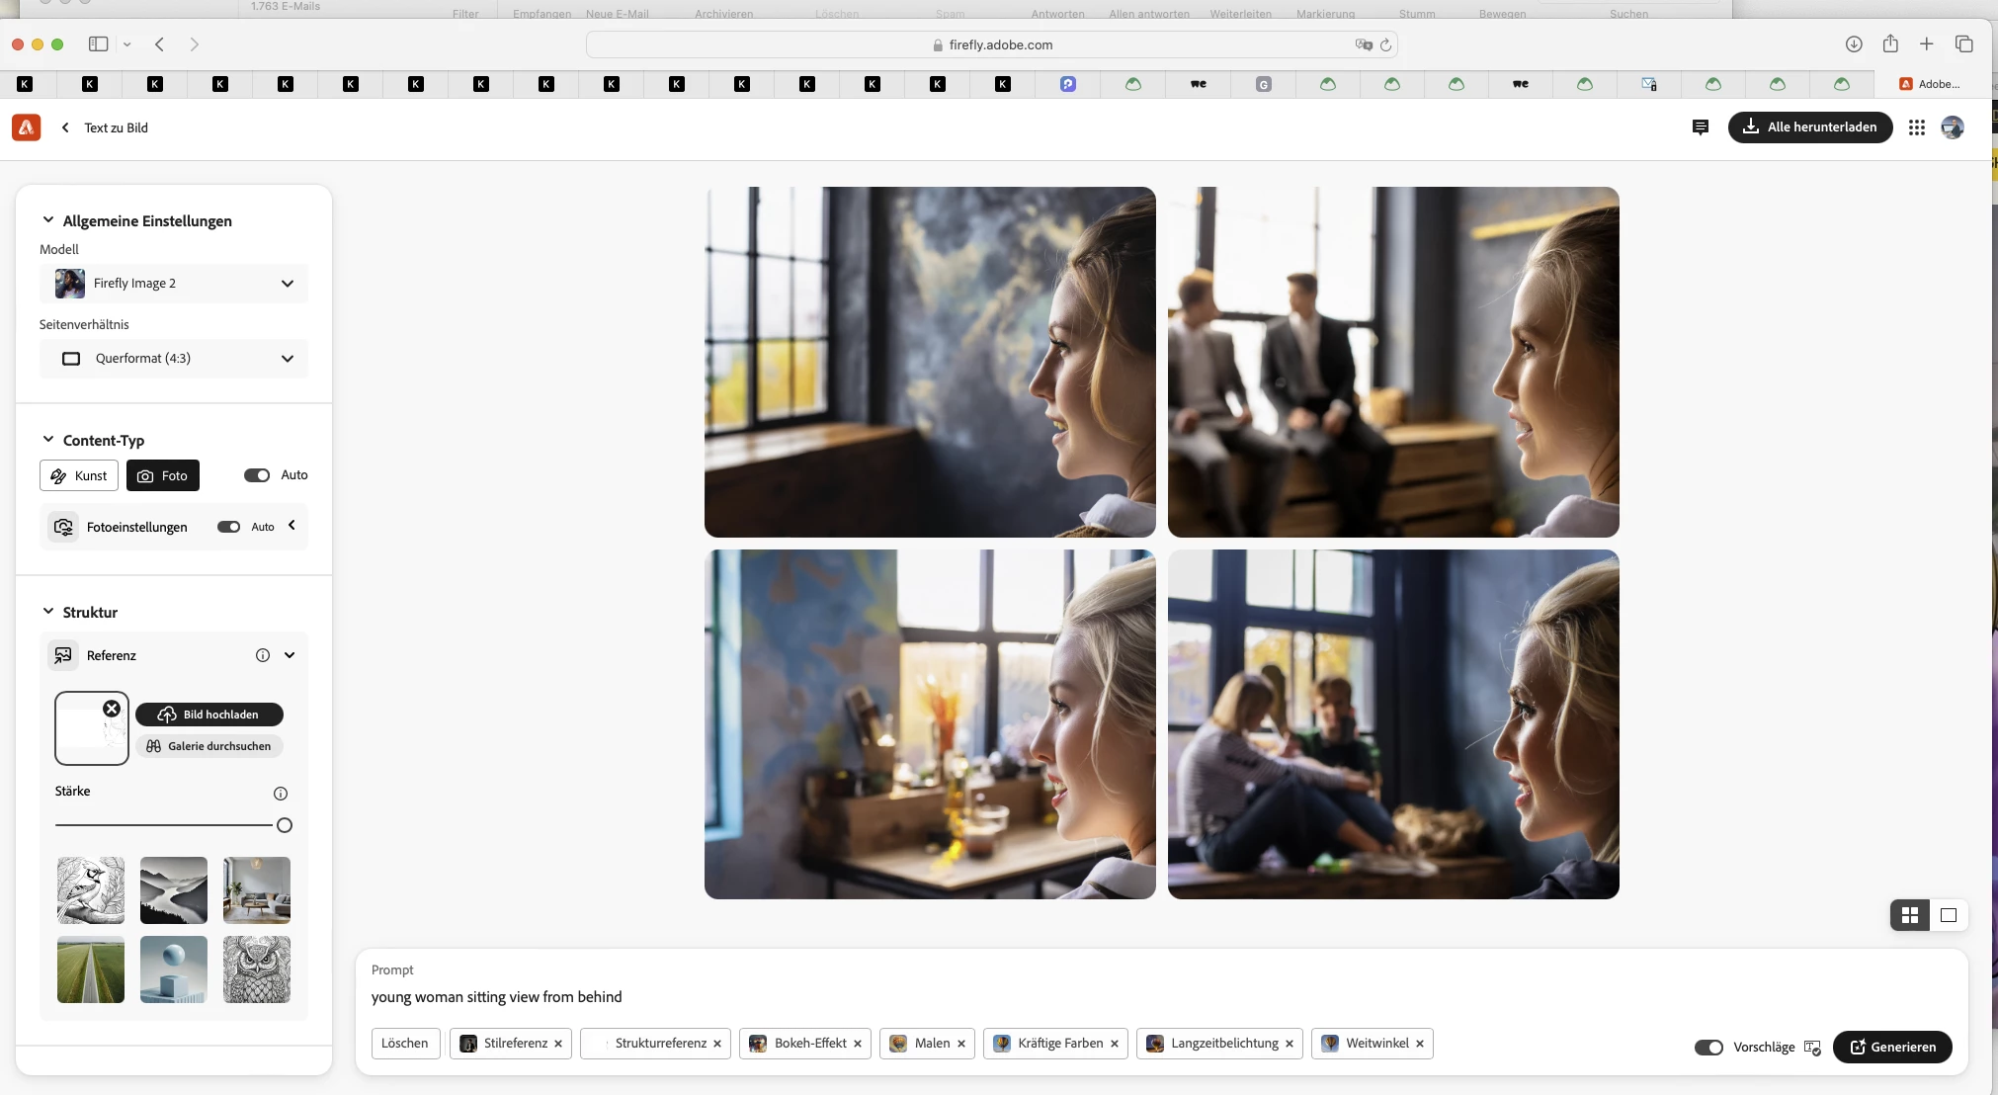Switch to grid view layout
The width and height of the screenshot is (1998, 1095).
pos(1909,915)
